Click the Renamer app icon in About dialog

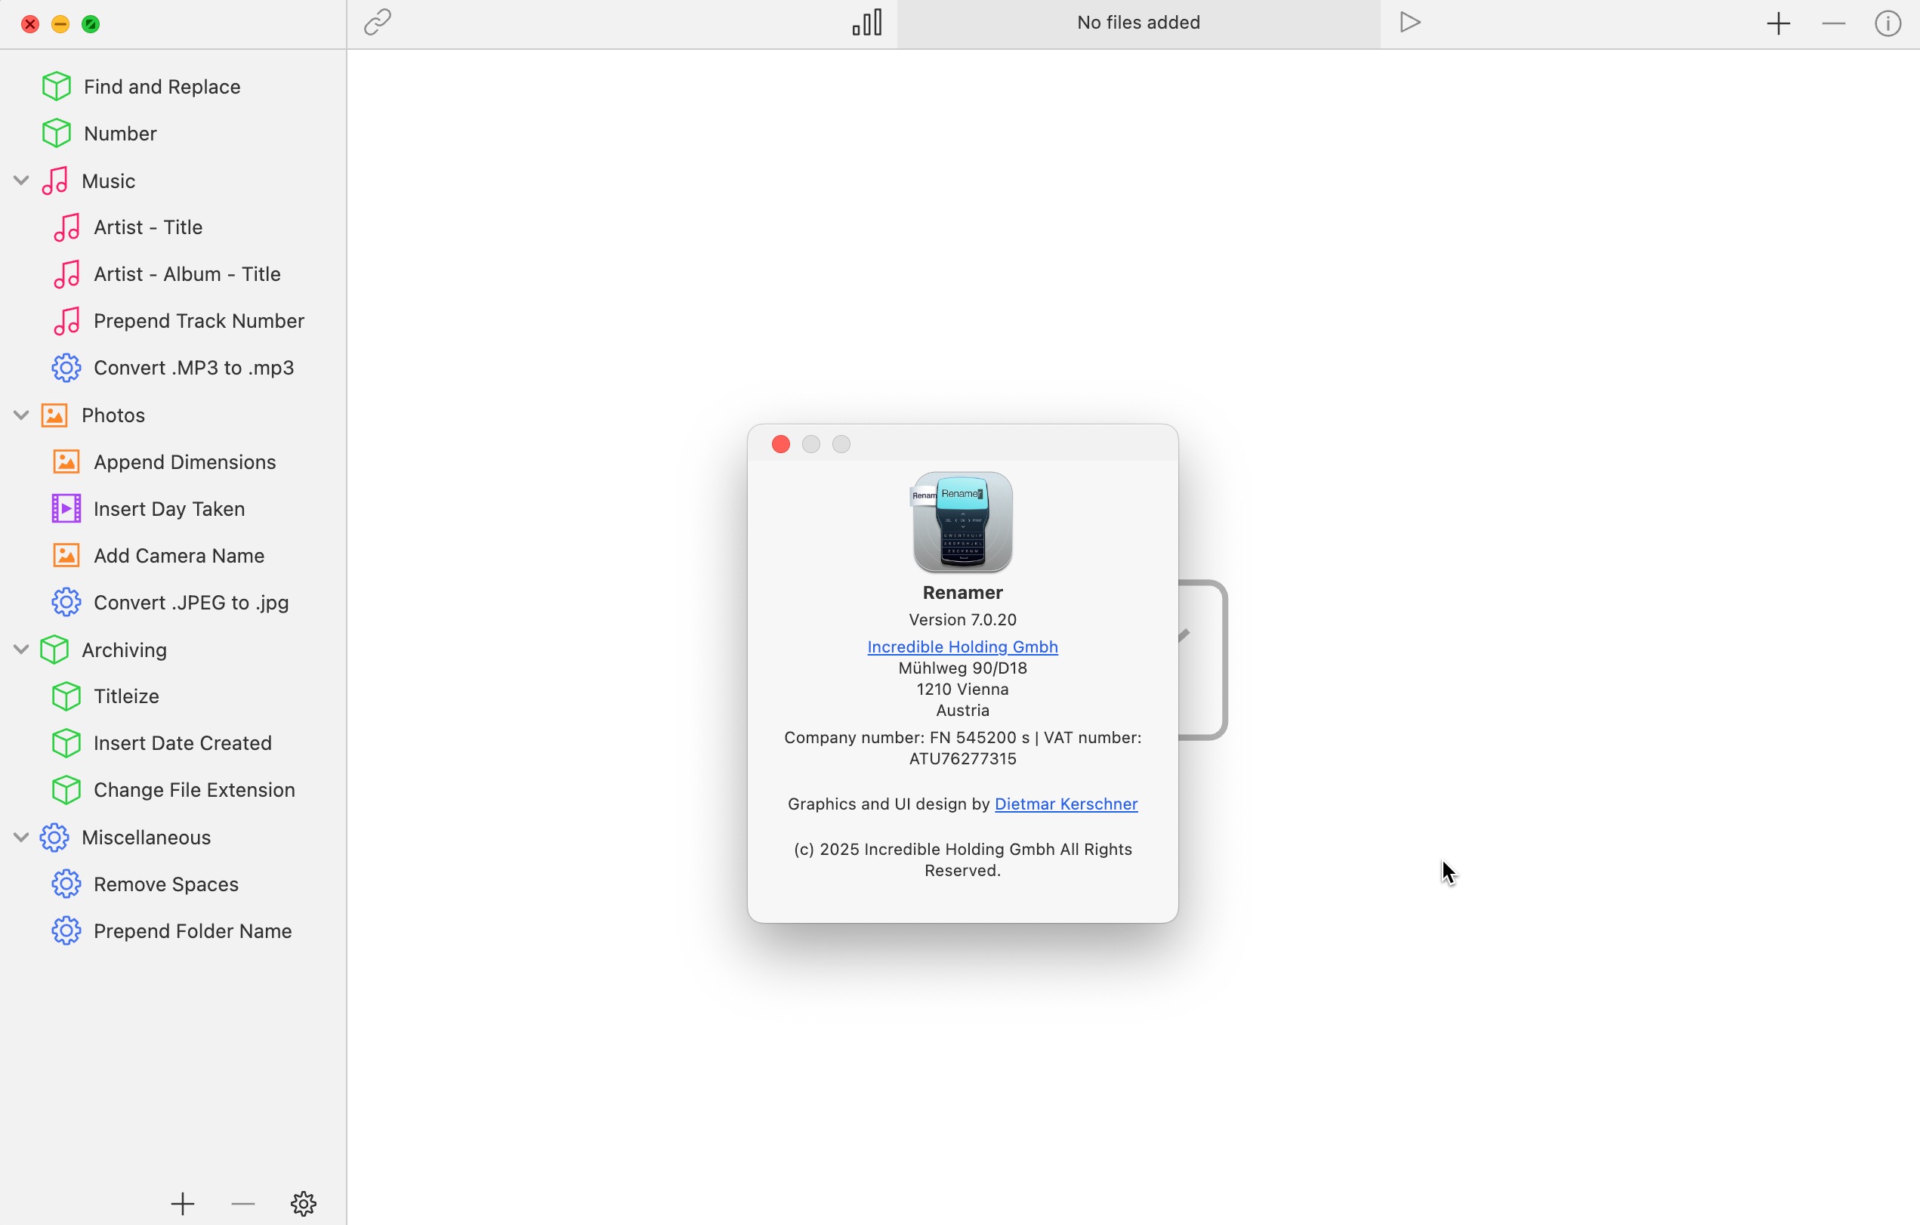point(962,523)
